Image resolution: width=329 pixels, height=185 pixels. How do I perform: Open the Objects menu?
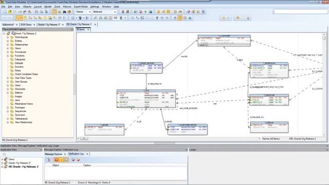27,7
